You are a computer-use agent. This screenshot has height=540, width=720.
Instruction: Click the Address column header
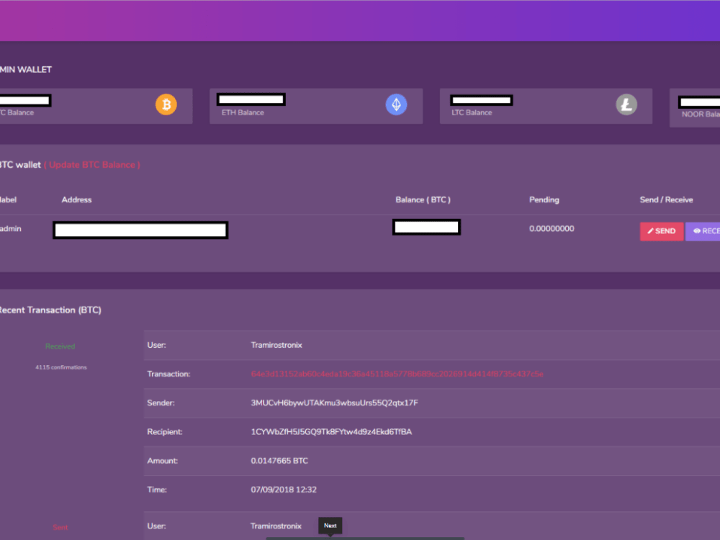(77, 199)
